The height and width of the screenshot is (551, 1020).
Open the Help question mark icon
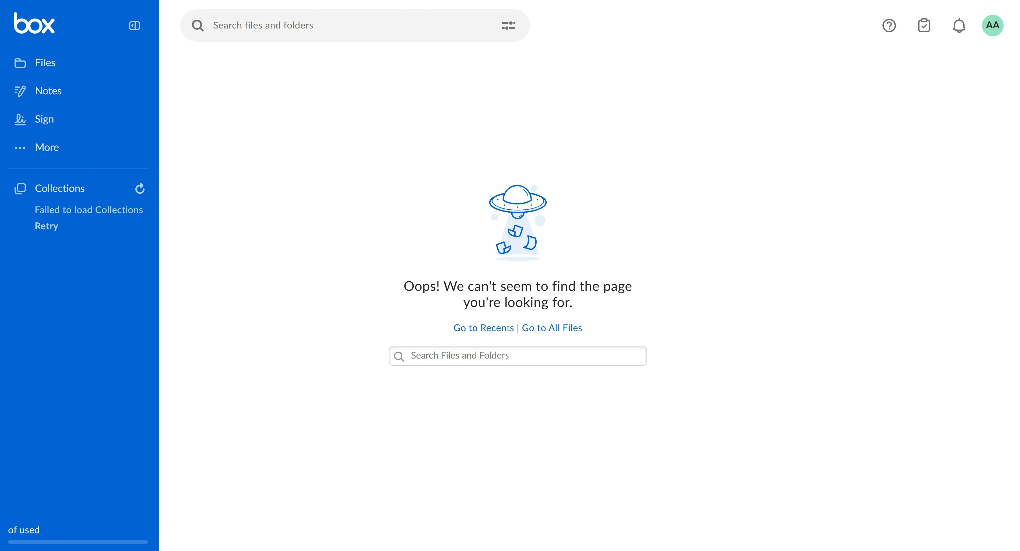pos(889,26)
